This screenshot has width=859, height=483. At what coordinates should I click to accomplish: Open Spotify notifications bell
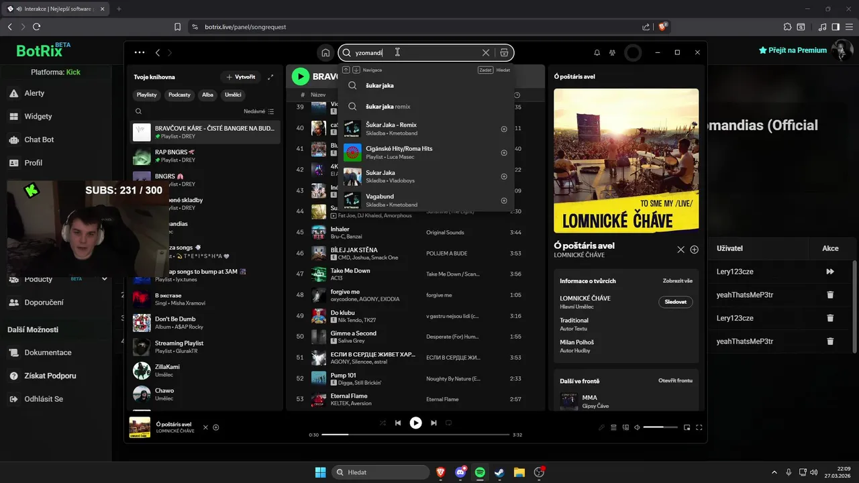pyautogui.click(x=597, y=52)
